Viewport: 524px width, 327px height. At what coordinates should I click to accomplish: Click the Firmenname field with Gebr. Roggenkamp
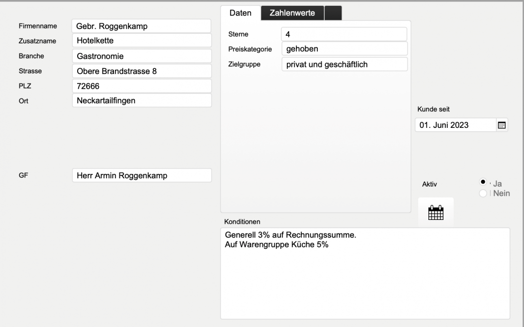point(141,26)
